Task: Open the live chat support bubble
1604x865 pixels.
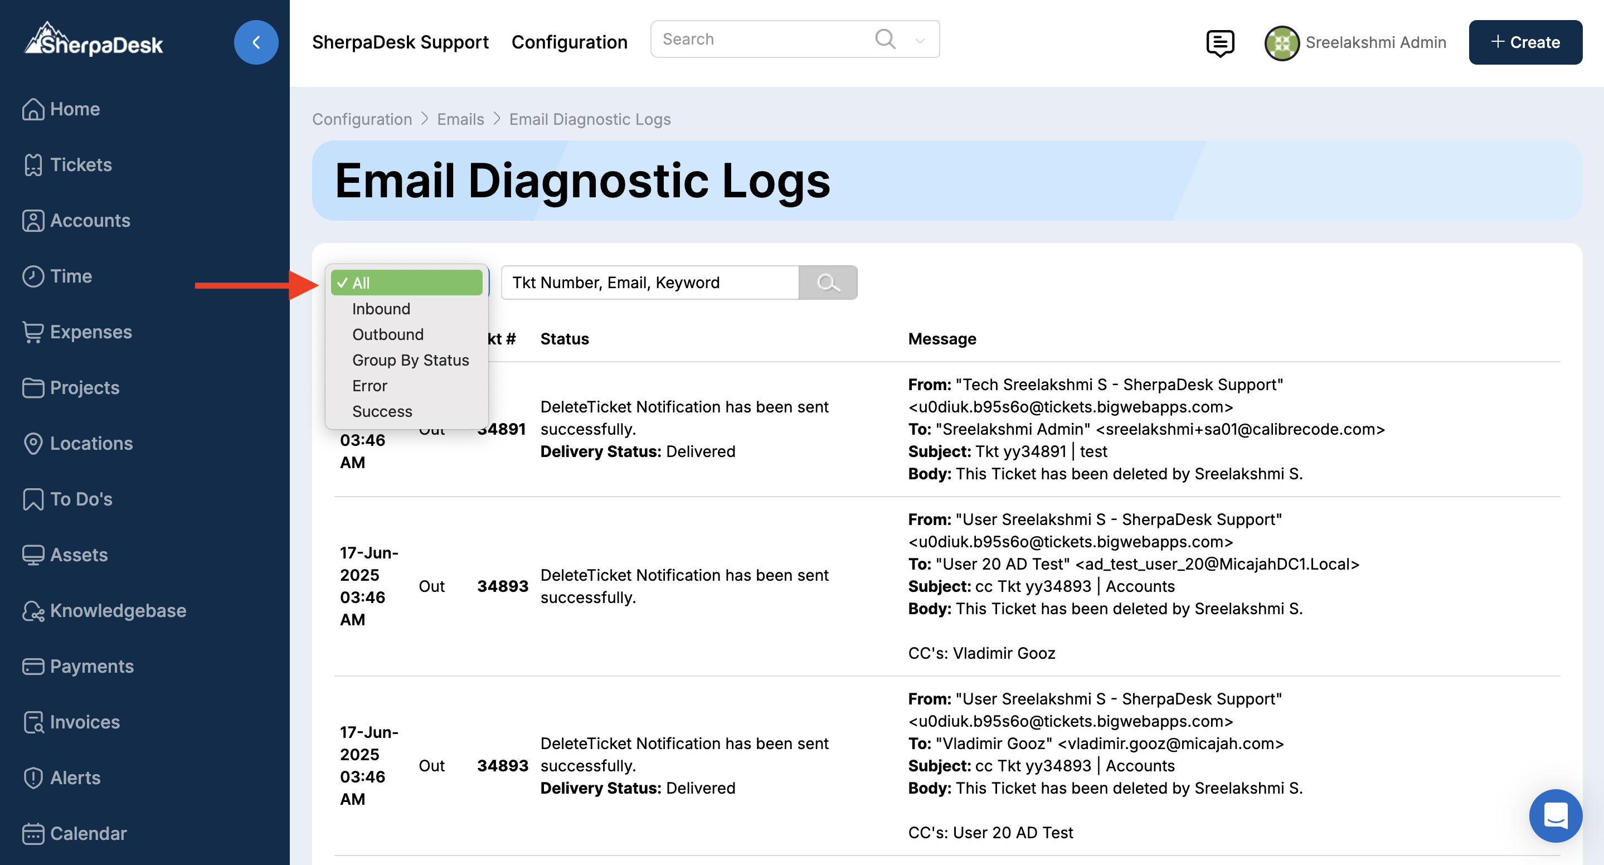Action: tap(1555, 815)
